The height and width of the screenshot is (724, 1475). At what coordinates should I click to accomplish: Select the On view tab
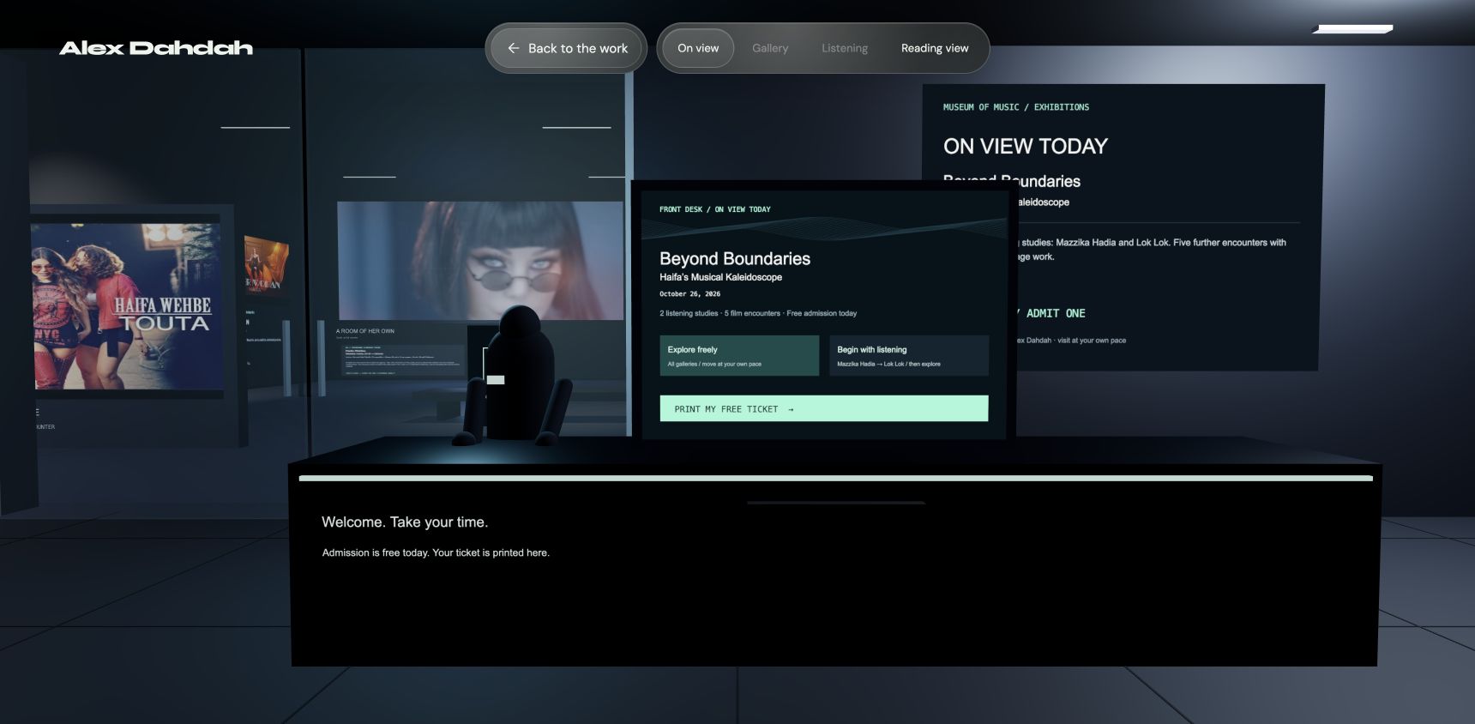tap(698, 48)
